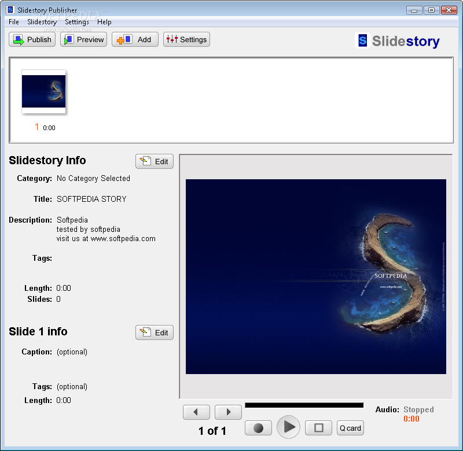Minimize the Slidestory Publisher window
463x451 pixels.
pyautogui.click(x=414, y=10)
